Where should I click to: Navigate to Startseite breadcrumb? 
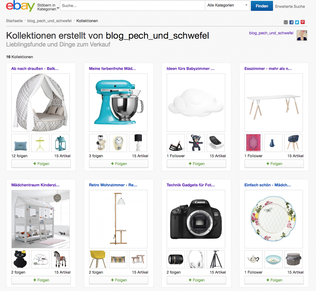click(14, 21)
